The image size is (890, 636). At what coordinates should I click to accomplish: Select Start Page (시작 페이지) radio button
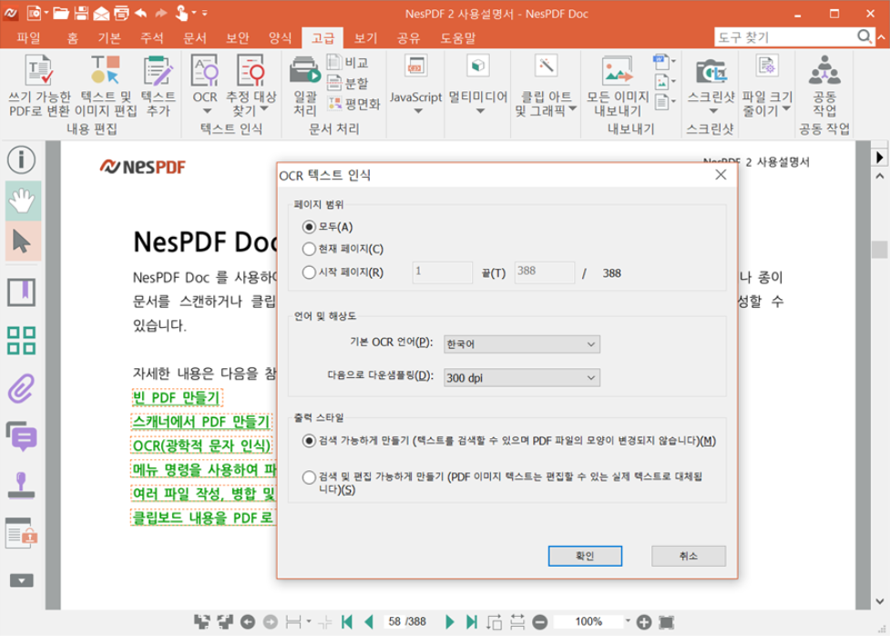tap(309, 272)
